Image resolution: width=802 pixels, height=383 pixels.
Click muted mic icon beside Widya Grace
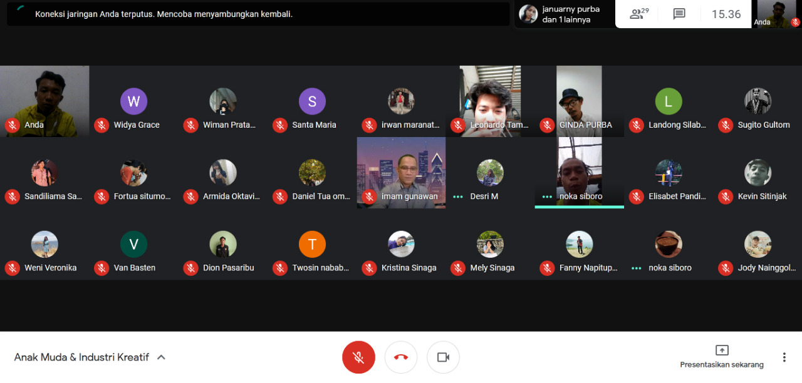tap(102, 125)
